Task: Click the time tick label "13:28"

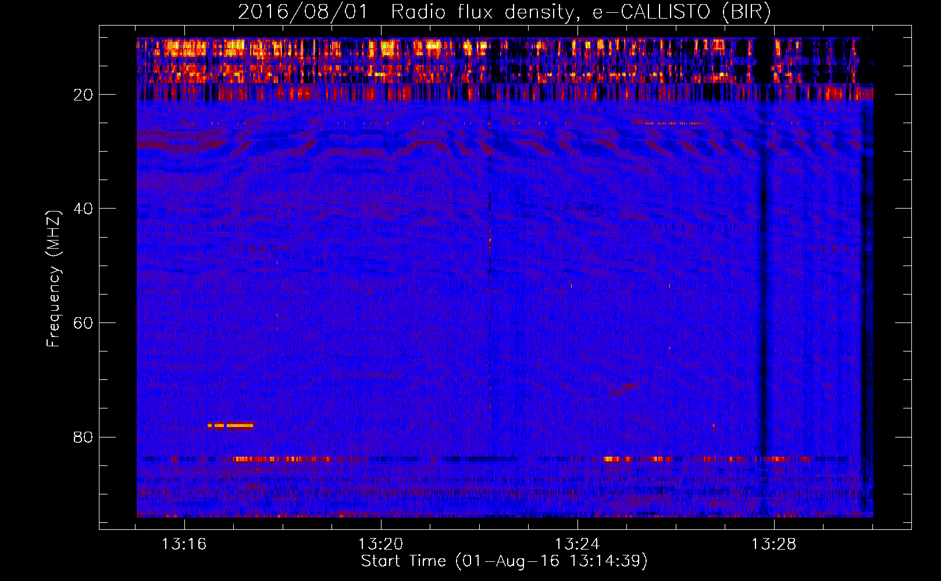Action: pyautogui.click(x=774, y=544)
